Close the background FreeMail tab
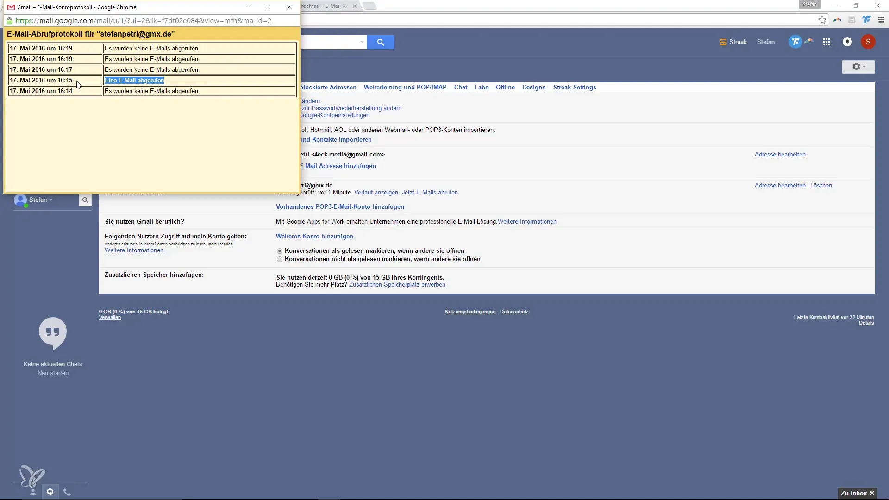The width and height of the screenshot is (889, 500). pos(355,6)
